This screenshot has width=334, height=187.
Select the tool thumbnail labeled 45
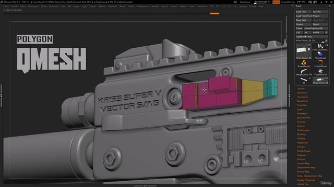[304, 81]
